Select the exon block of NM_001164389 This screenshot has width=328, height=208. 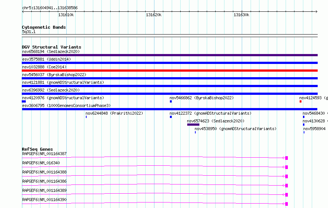pos(287,195)
